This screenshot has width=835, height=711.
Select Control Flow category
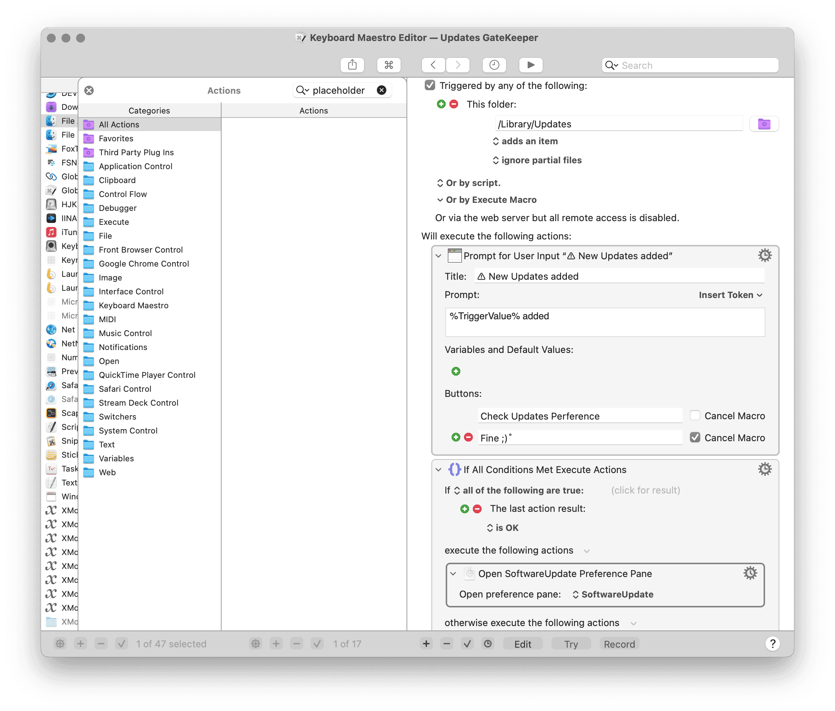pyautogui.click(x=123, y=194)
